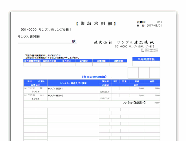This screenshot has height=141, width=186.
Task: Click the レンタル type under the 2017/05/01 row
Action: tap(36, 92)
